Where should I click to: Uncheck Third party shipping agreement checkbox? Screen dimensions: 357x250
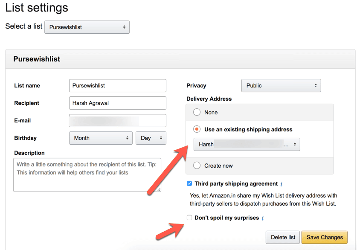(189, 183)
